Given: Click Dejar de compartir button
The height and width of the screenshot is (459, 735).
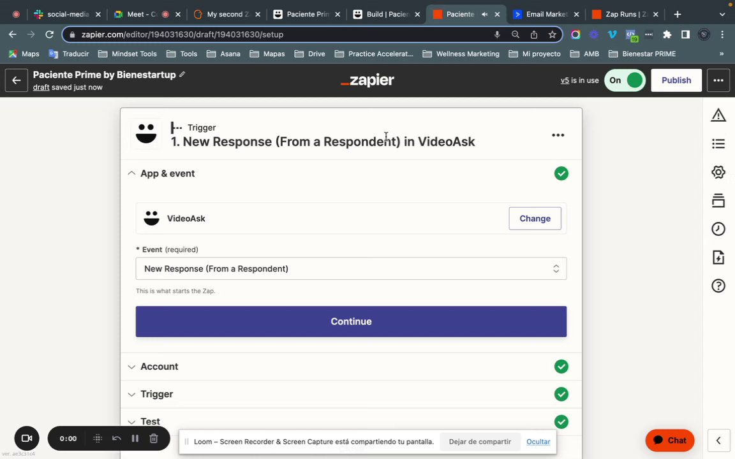Looking at the screenshot, I should coord(480,442).
